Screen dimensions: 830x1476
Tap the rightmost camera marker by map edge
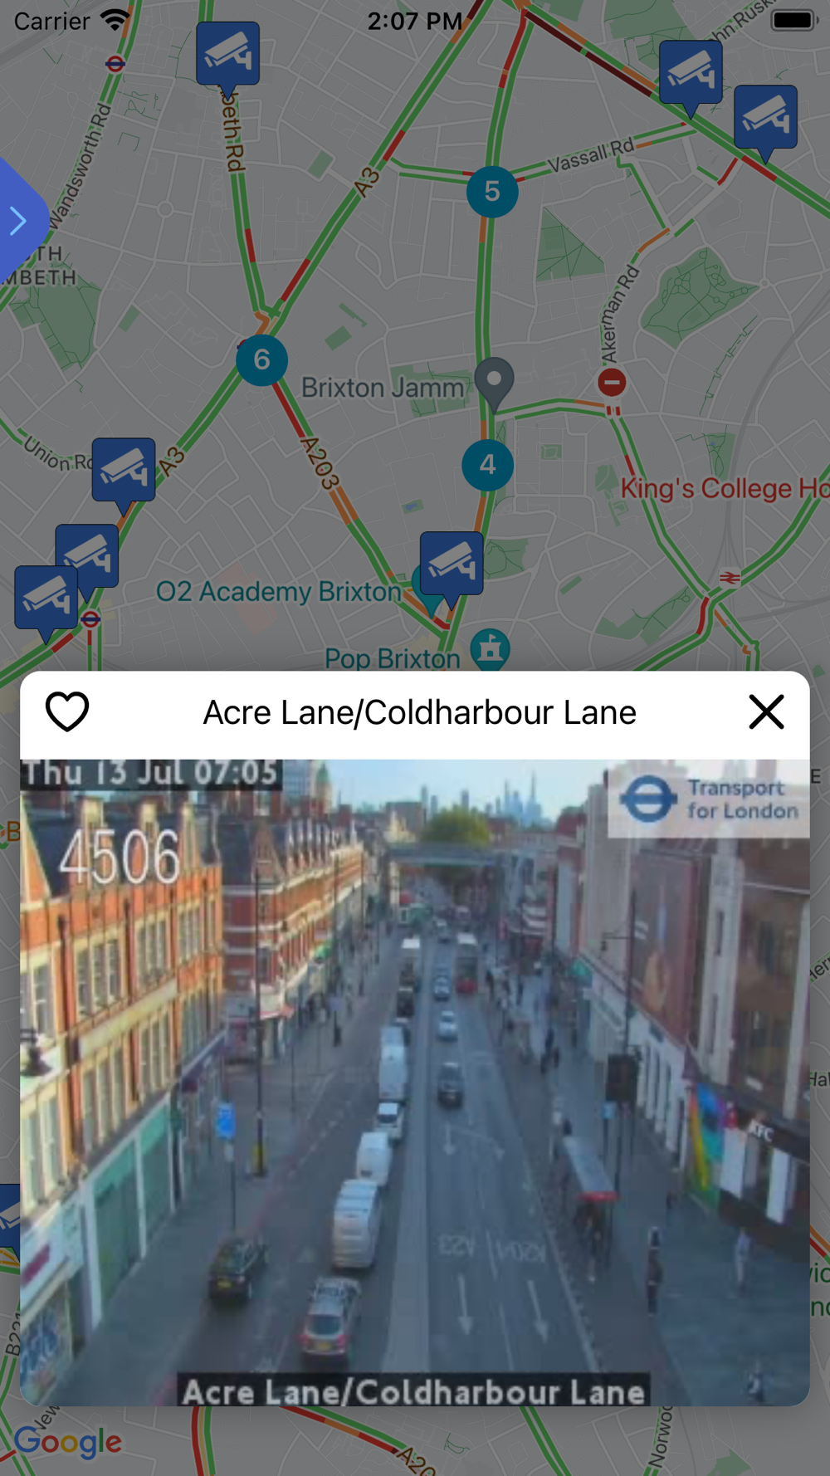tap(765, 122)
